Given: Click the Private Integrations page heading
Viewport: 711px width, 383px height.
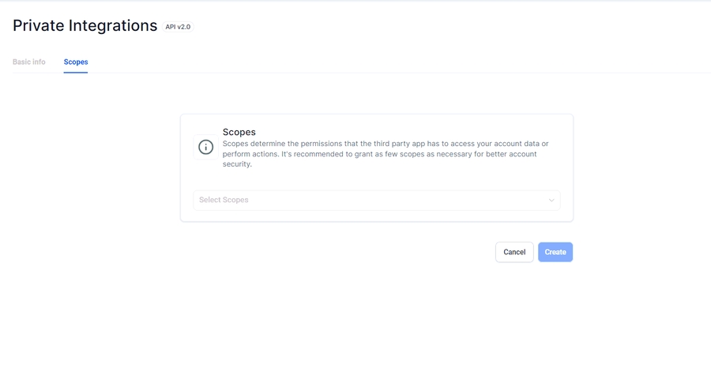Looking at the screenshot, I should coord(85,26).
